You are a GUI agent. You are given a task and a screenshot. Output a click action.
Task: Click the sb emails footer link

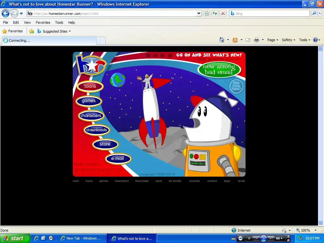tap(175, 181)
